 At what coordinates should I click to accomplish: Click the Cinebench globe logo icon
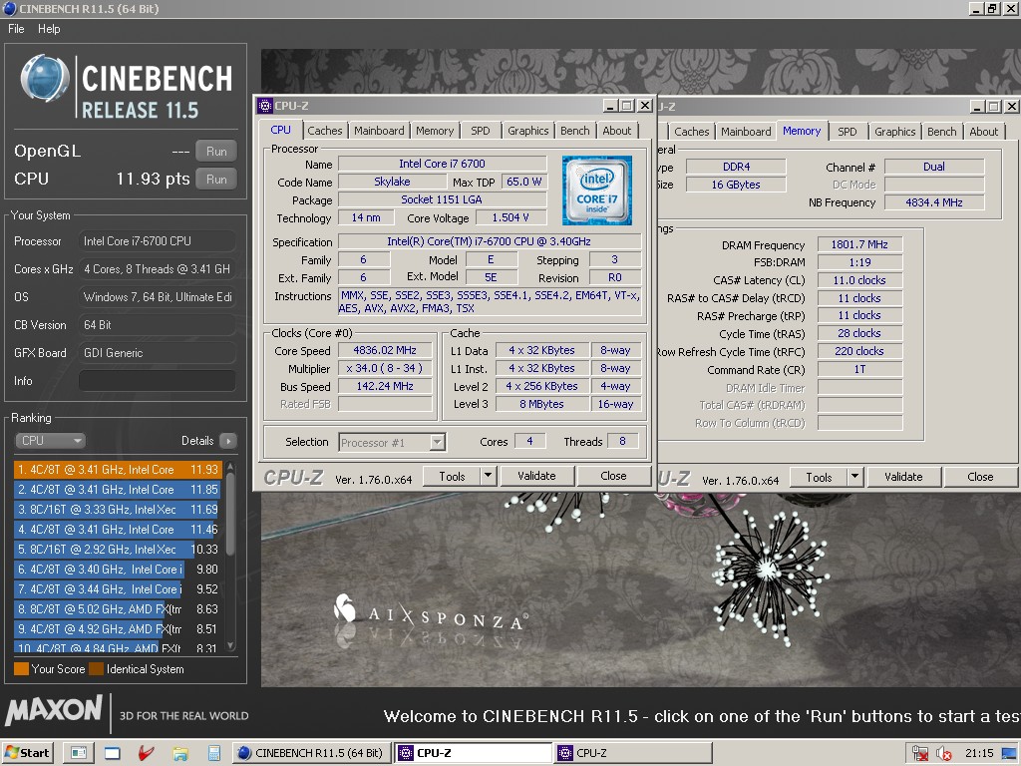click(x=44, y=78)
